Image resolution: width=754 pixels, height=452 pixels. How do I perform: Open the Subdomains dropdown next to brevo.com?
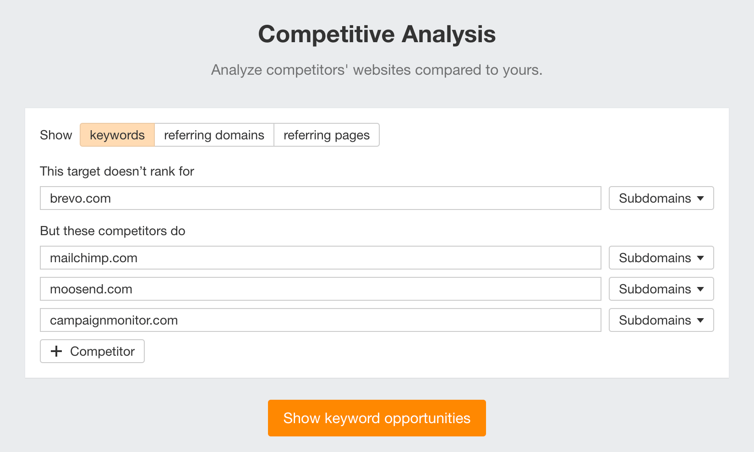(661, 198)
